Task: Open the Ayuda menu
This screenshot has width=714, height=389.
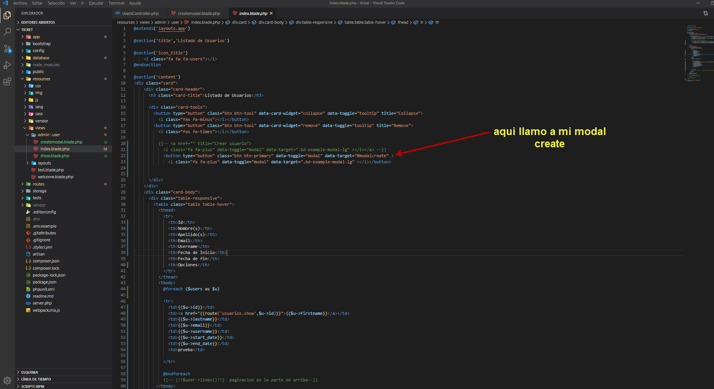Action: (135, 3)
